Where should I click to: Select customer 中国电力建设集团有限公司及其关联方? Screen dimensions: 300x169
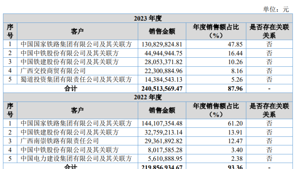coord(76,158)
